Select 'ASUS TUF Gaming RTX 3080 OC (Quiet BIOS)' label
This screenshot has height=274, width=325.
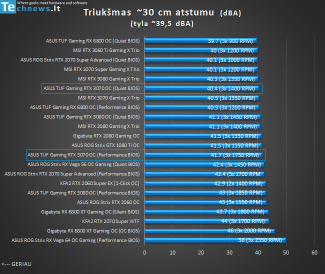coord(91,117)
